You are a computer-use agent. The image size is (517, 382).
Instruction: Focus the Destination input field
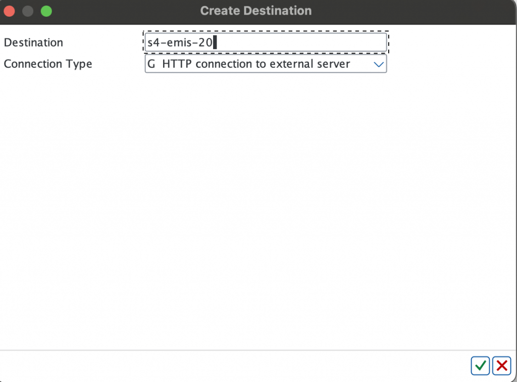(266, 42)
